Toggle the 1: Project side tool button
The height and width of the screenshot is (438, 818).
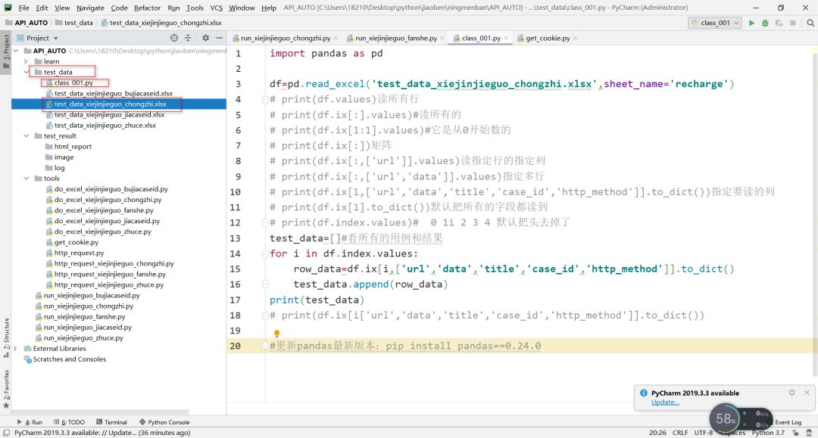[6, 52]
